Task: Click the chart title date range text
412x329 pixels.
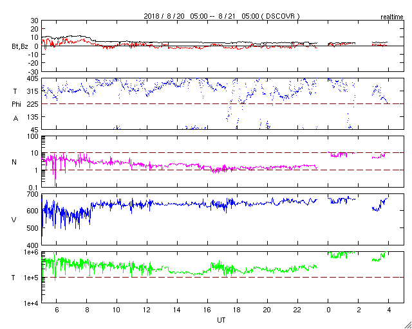Action: point(221,16)
